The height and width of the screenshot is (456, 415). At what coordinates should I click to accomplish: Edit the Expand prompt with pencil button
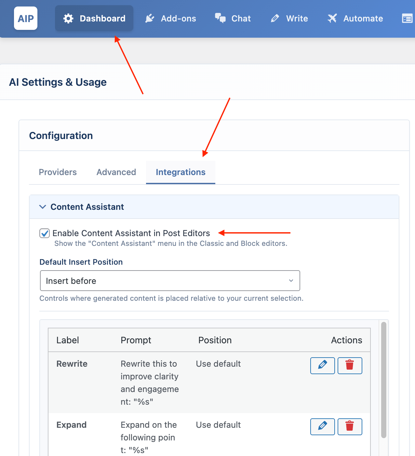pos(322,426)
